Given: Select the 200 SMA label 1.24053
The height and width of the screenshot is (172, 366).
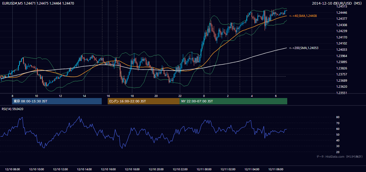Looking at the screenshot, I should click(x=304, y=48).
